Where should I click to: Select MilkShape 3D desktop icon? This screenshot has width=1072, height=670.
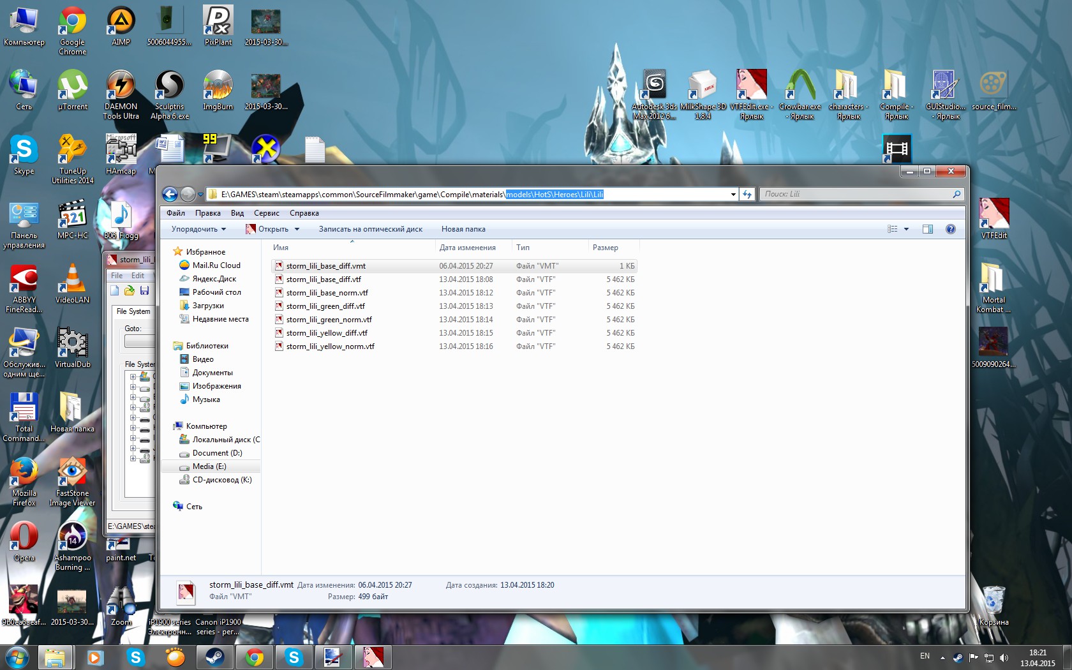(703, 95)
